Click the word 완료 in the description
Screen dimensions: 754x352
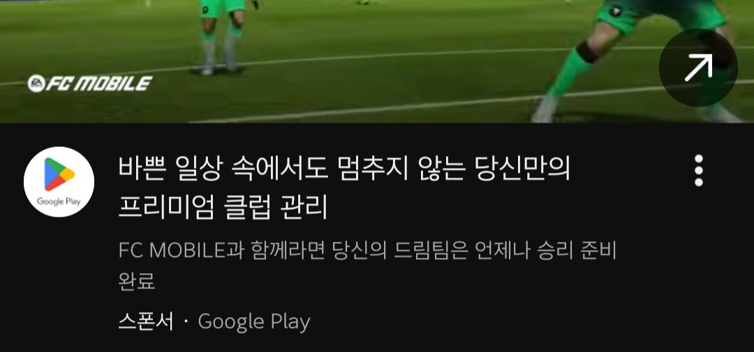[137, 282]
